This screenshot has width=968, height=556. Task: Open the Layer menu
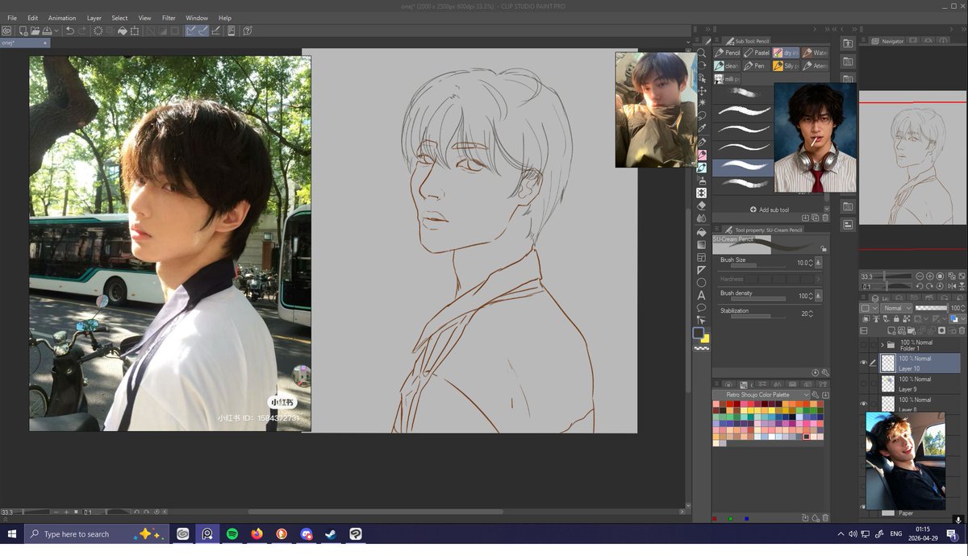[x=94, y=18]
